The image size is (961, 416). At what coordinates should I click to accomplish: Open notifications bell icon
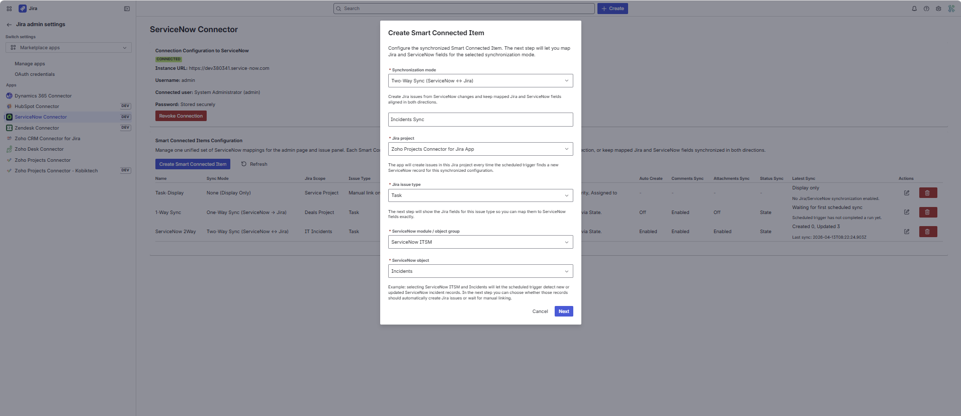[914, 9]
